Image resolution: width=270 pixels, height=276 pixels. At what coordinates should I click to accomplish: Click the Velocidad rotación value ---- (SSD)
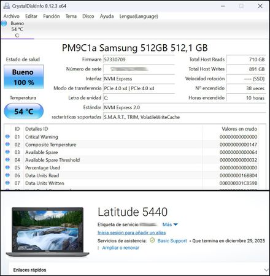(x=246, y=79)
